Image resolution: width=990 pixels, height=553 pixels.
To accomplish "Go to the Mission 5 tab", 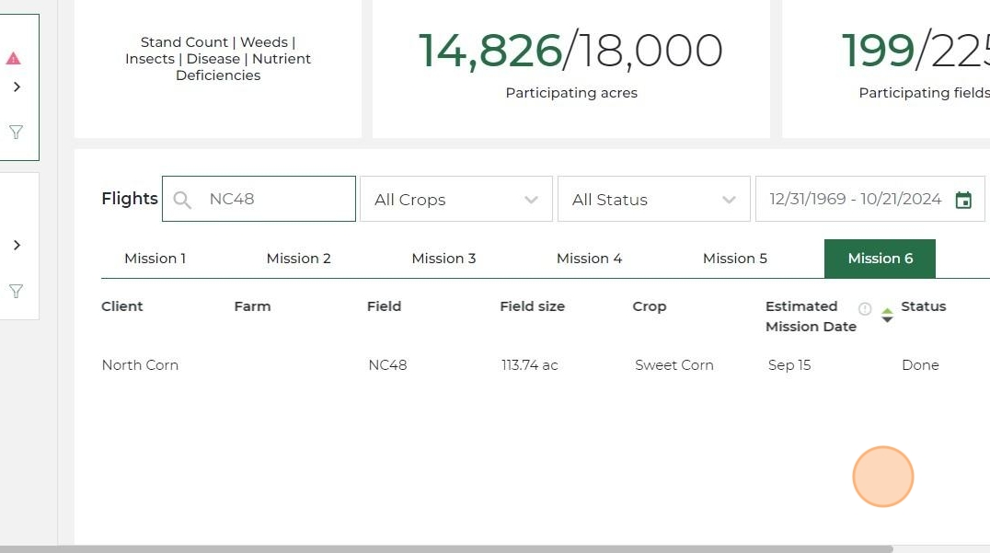I will [734, 259].
